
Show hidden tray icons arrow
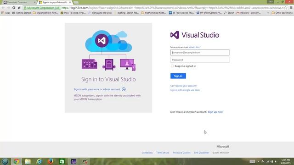tap(258, 161)
